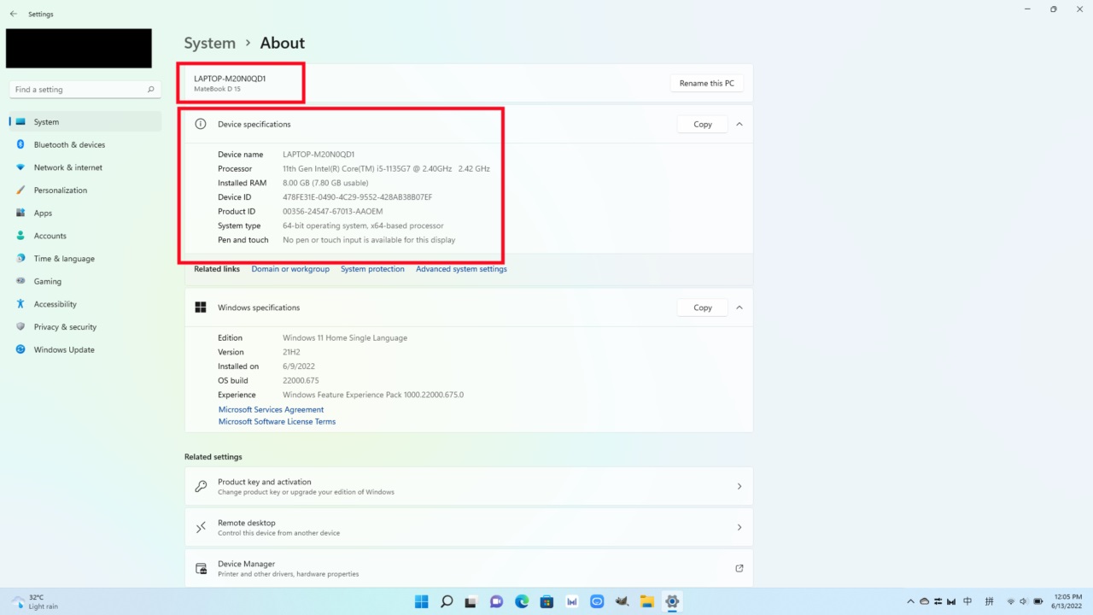Open Accessibility settings
Image resolution: width=1093 pixels, height=615 pixels.
coord(85,304)
